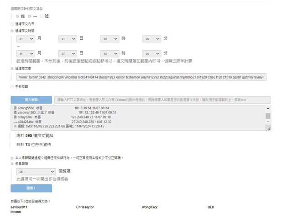The height and width of the screenshot is (219, 292).
Task: Open the start month dropdown
Action: click(x=25, y=40)
